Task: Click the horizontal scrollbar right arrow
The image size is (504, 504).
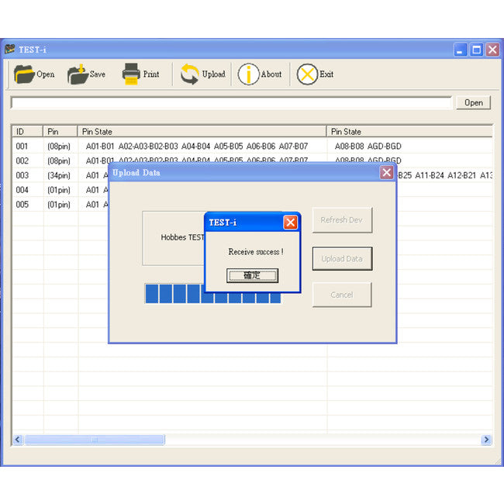Action: click(486, 440)
